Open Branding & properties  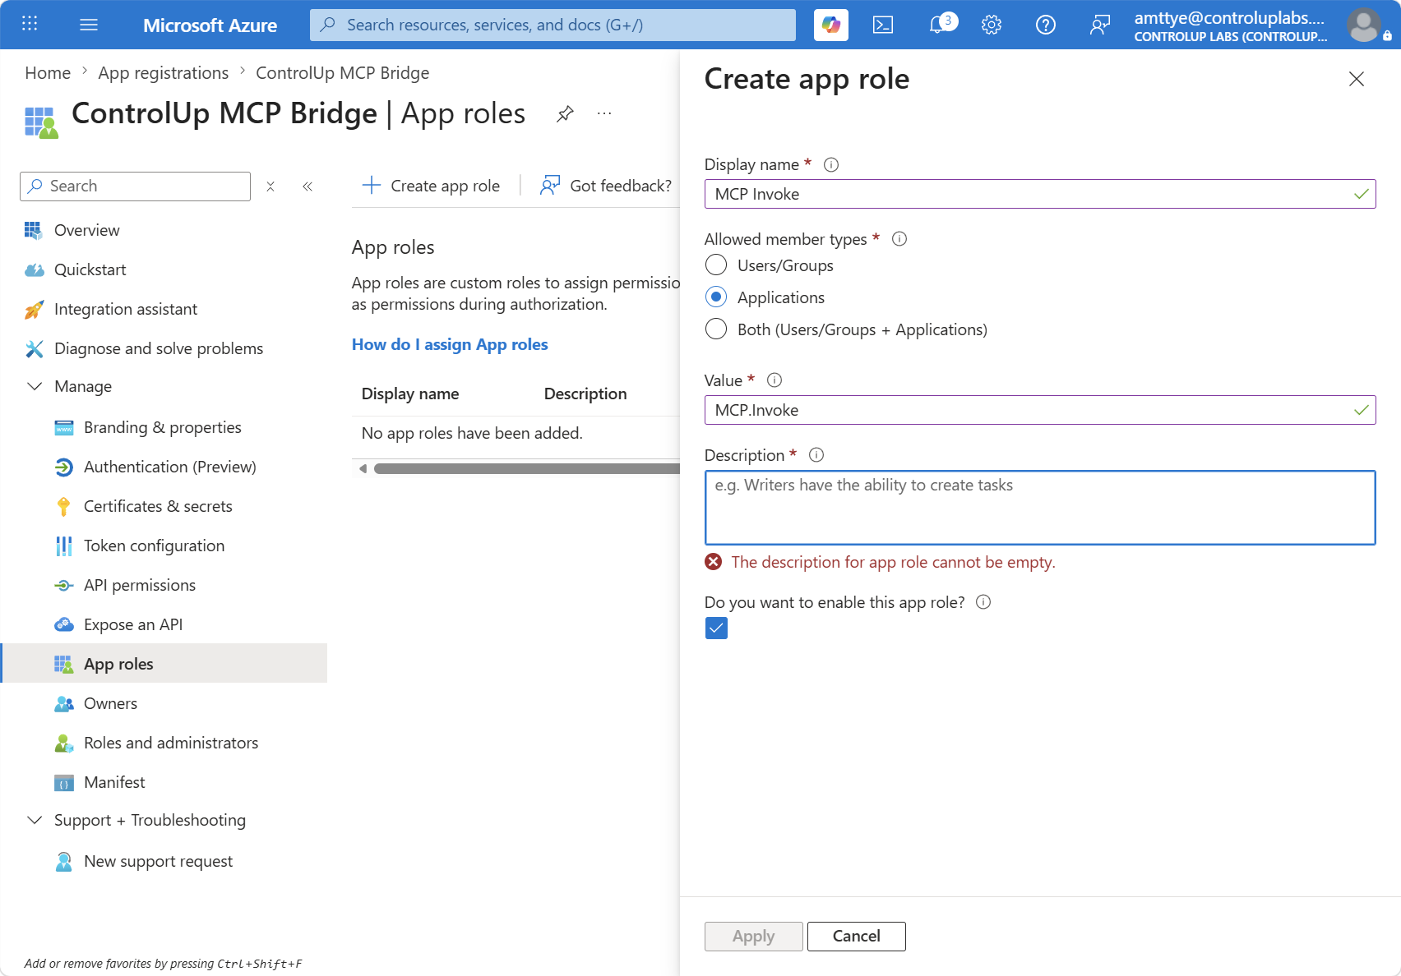164,427
